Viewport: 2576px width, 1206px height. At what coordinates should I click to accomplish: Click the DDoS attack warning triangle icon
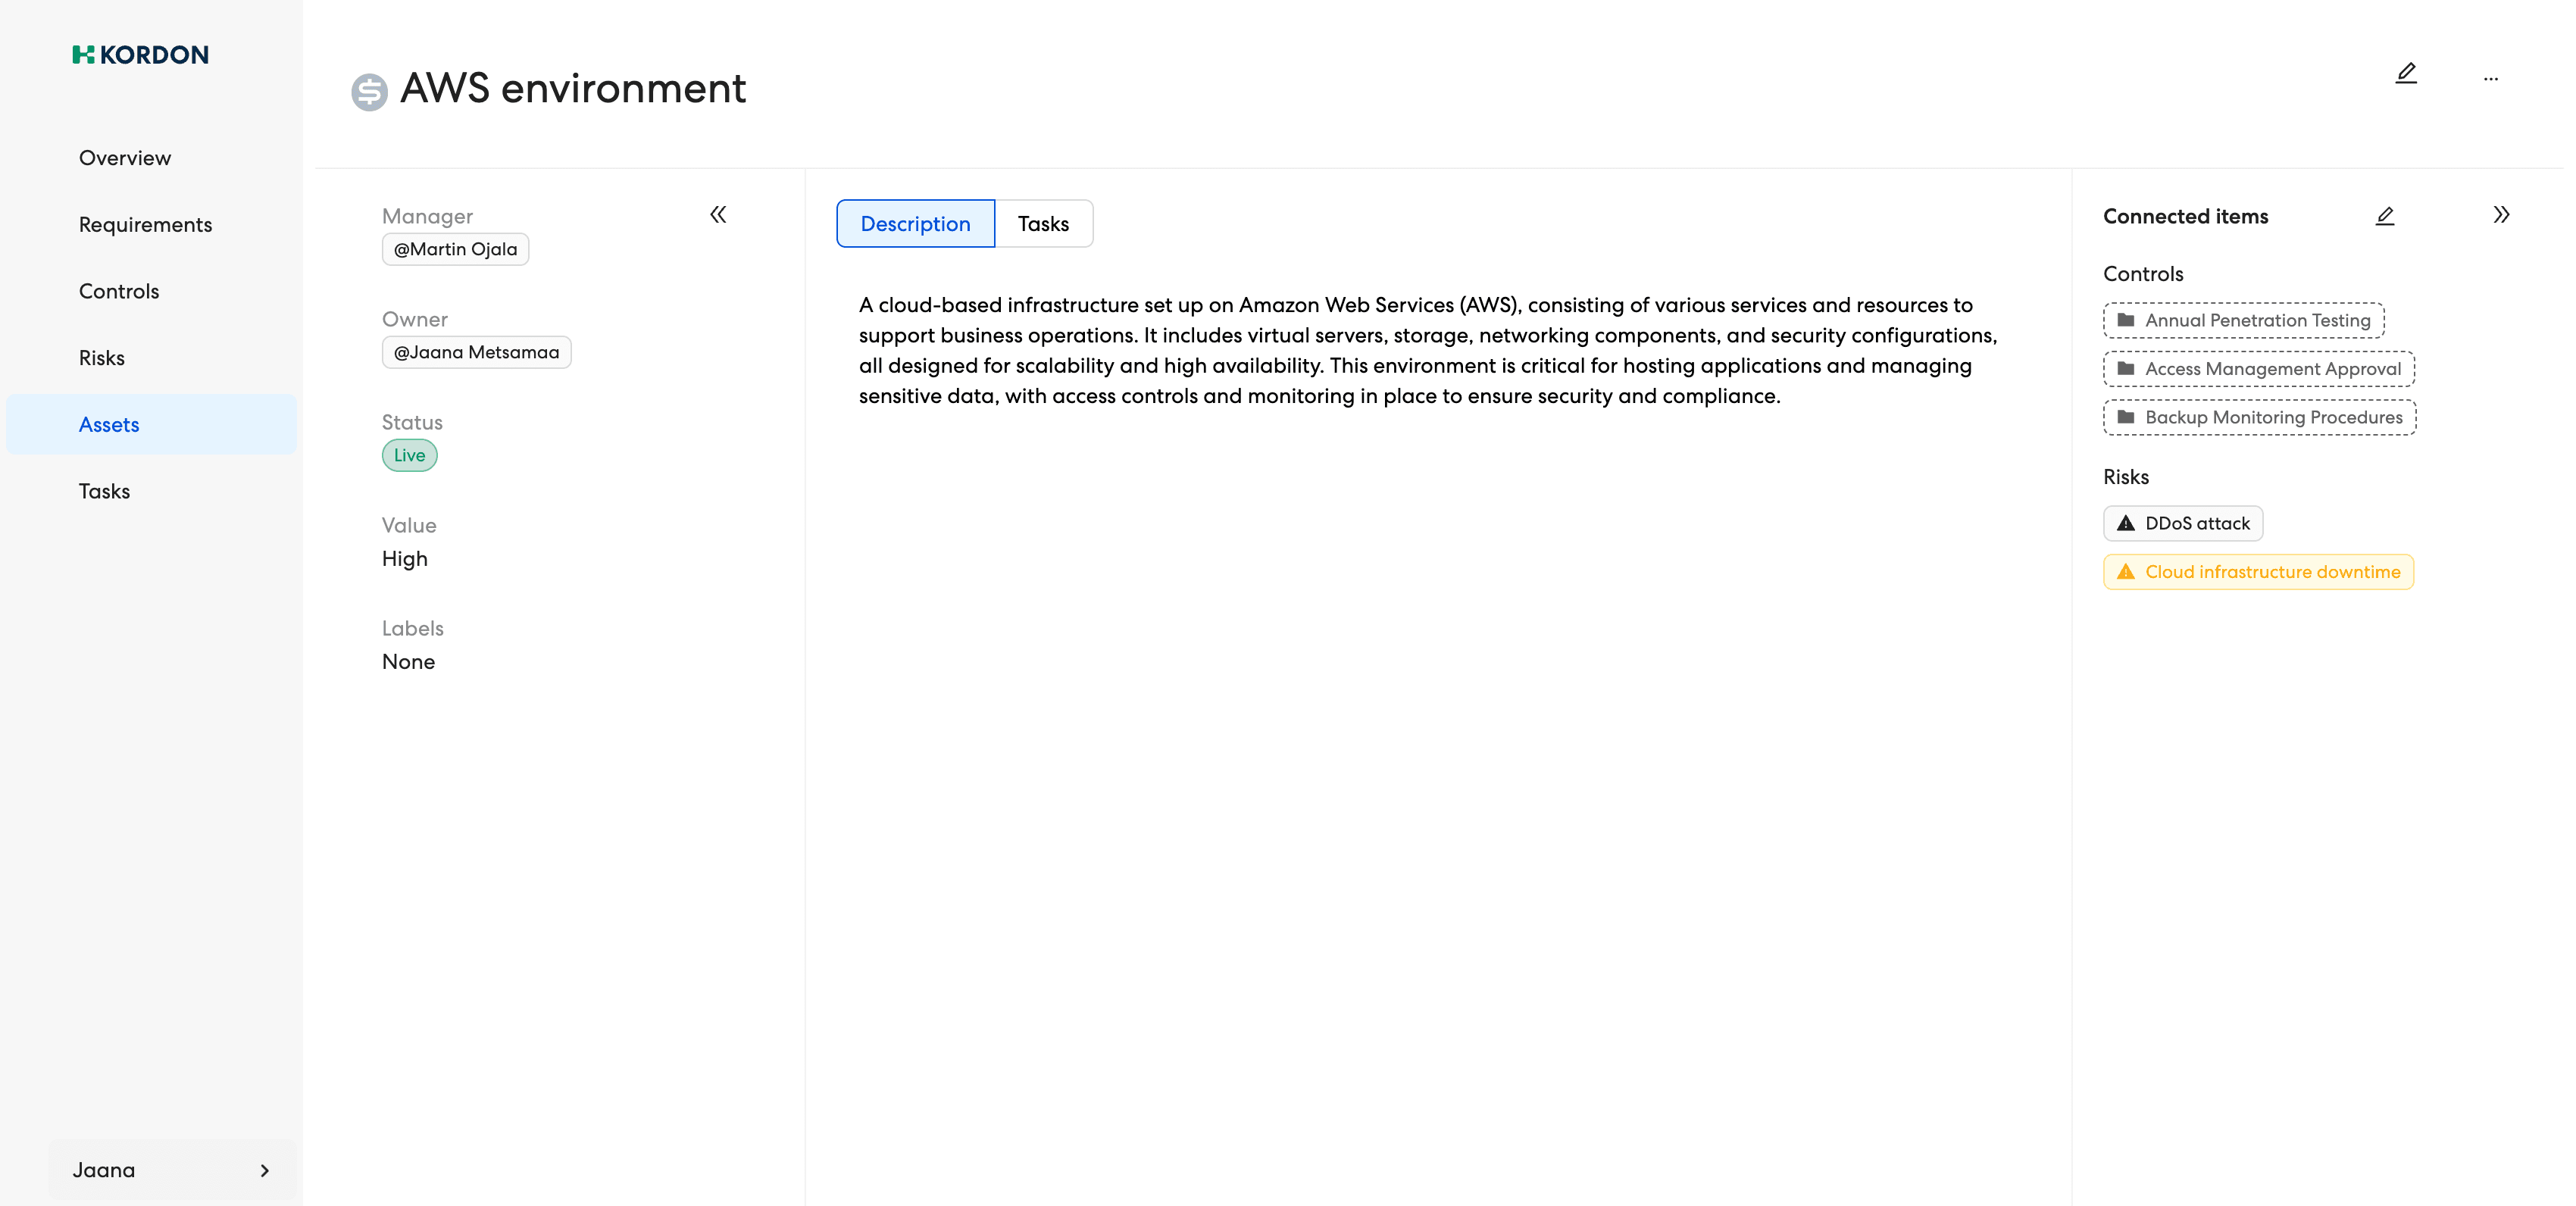[2126, 524]
